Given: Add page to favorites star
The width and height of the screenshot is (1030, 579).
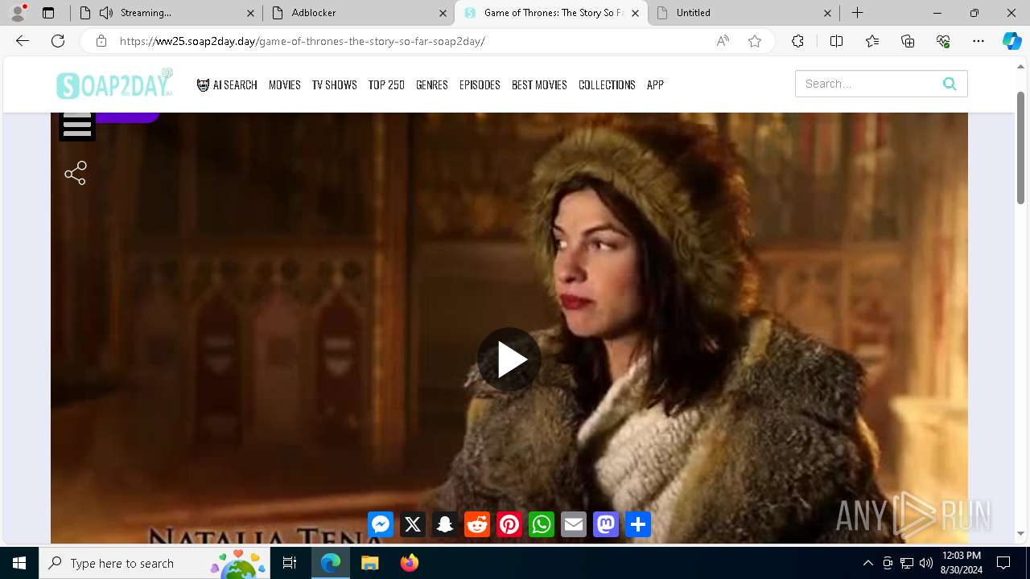Looking at the screenshot, I should pyautogui.click(x=755, y=41).
